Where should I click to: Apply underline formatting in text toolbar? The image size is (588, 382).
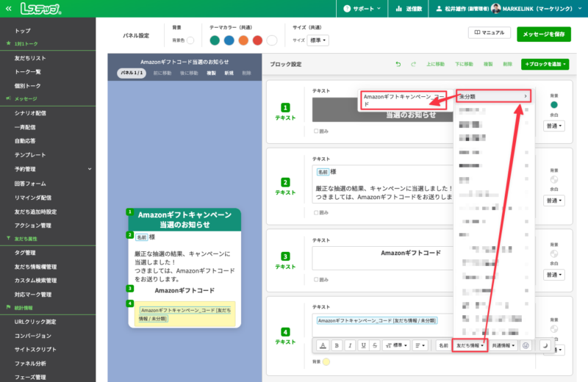pyautogui.click(x=362, y=345)
